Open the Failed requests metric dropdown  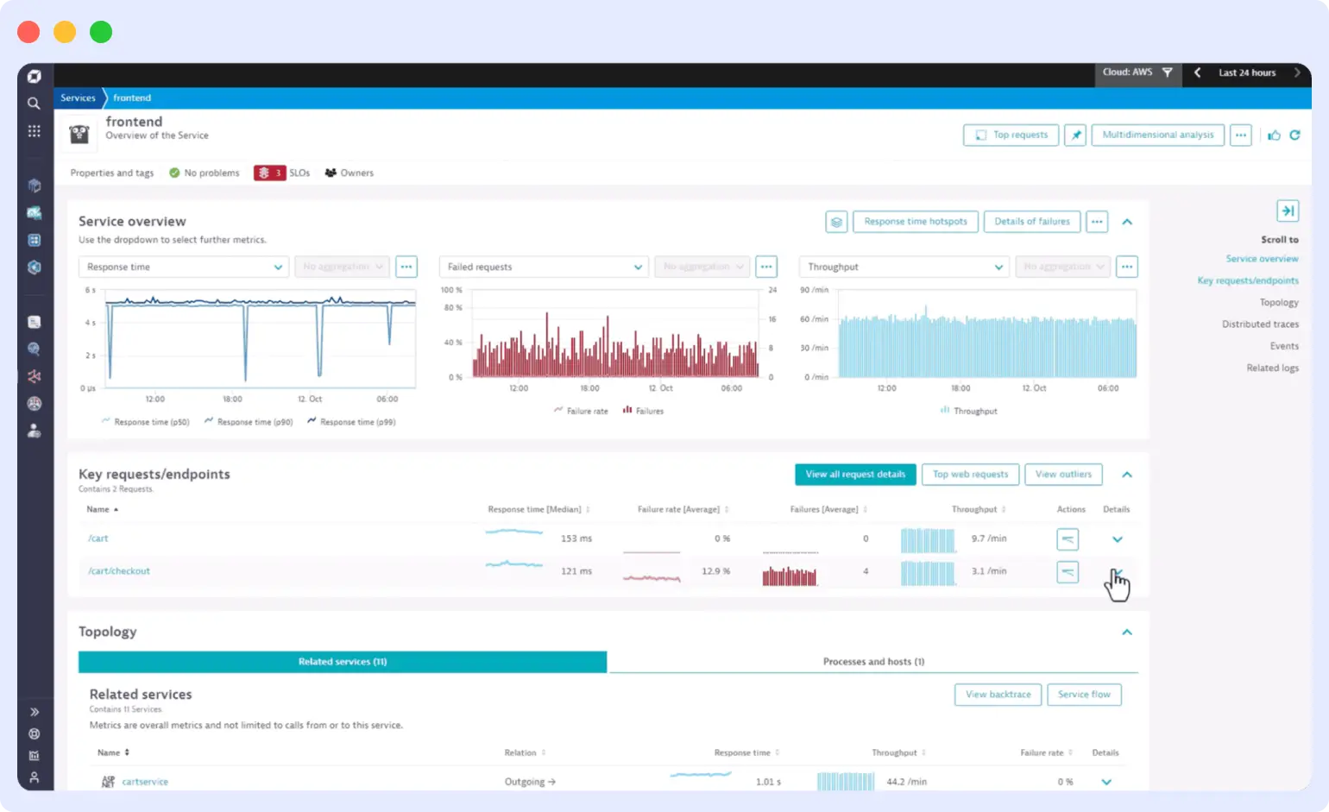tap(543, 267)
